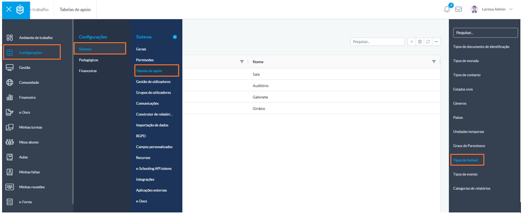This screenshot has height=214, width=524.
Task: Open Ambiente de trabalho in main menu
Action: pyautogui.click(x=36, y=38)
